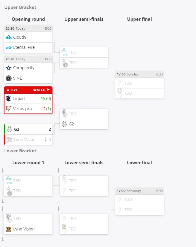Click the Eternal Fire team logo
This screenshot has width=196, height=247.
point(9,47)
